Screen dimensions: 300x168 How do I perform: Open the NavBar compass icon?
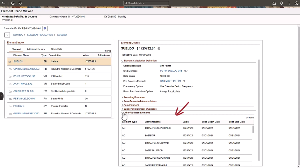click(296, 3)
